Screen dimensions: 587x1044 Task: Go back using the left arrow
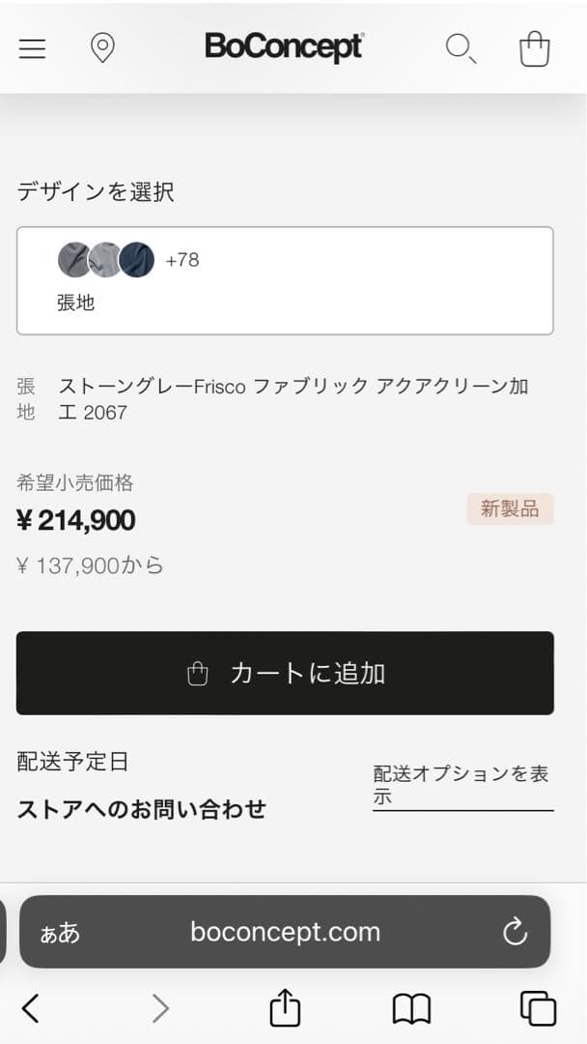point(29,1008)
